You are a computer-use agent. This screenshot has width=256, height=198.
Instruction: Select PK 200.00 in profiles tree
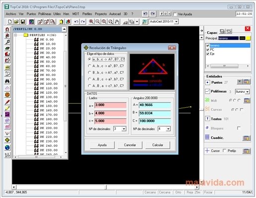(49, 128)
